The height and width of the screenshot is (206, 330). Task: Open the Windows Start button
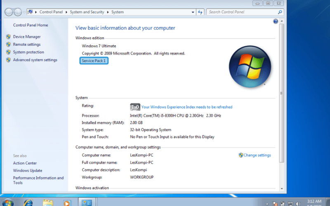(8, 202)
